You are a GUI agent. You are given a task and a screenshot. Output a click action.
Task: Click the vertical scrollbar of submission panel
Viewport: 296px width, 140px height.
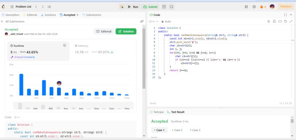(x=144, y=58)
